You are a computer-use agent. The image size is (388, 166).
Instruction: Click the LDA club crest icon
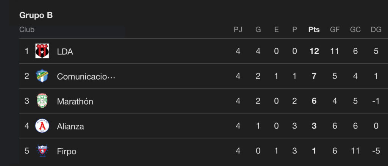point(42,51)
